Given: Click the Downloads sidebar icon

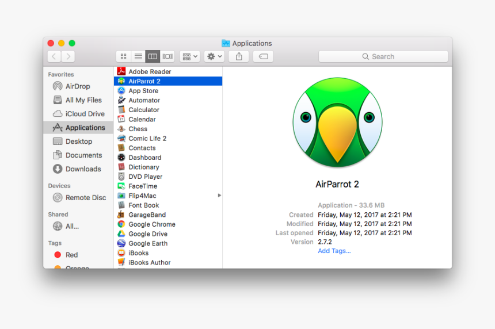Looking at the screenshot, I should click(x=58, y=169).
